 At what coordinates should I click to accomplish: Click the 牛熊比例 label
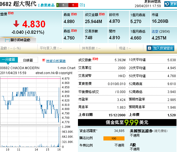click(x=86, y=145)
